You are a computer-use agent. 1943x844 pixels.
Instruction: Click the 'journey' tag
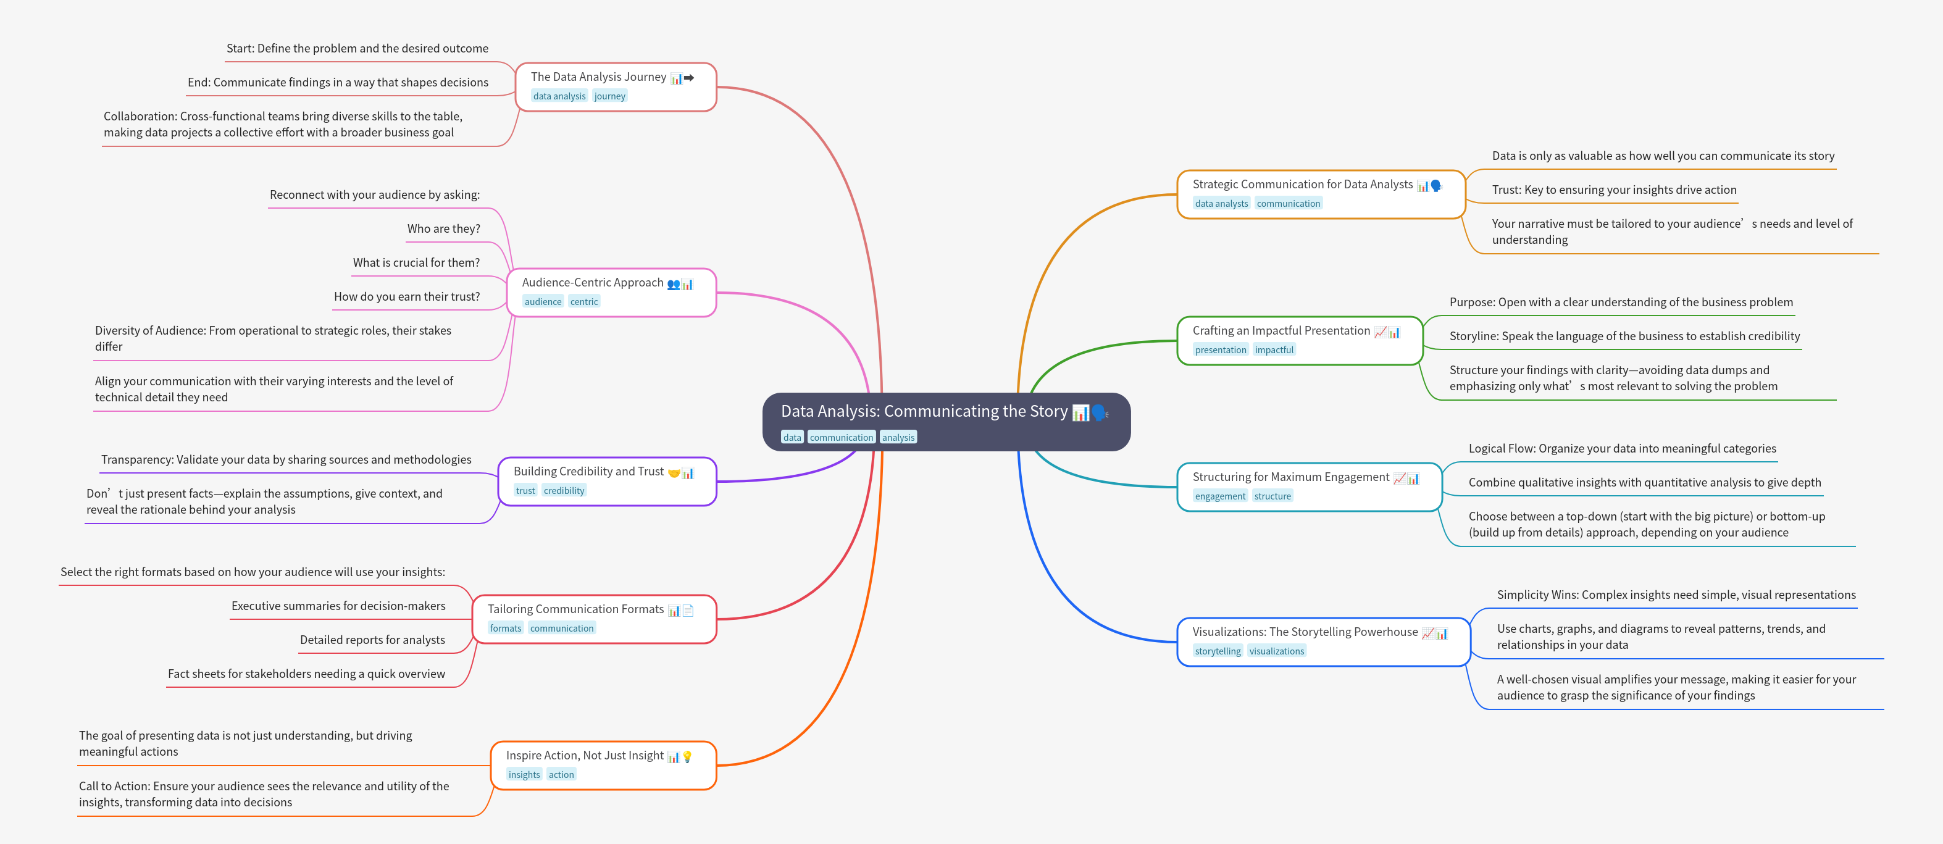609,96
